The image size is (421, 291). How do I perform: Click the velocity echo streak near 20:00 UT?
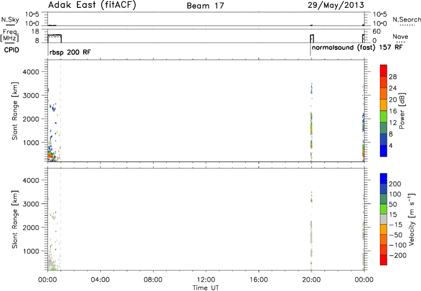[312, 232]
